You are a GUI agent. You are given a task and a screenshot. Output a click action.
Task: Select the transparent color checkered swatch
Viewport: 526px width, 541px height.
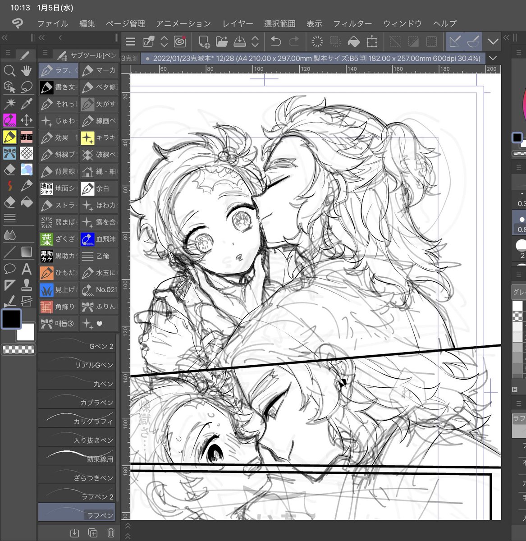point(18,349)
